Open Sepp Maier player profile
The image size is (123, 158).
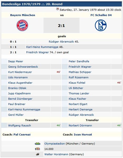pos(16,61)
